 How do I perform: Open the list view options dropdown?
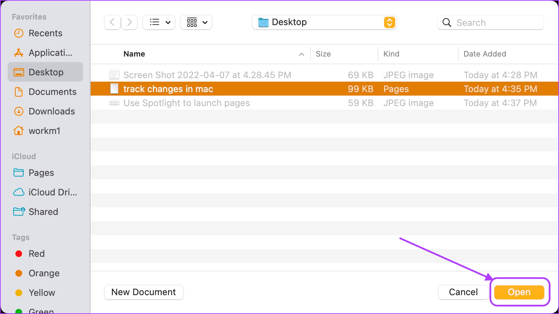coord(159,22)
